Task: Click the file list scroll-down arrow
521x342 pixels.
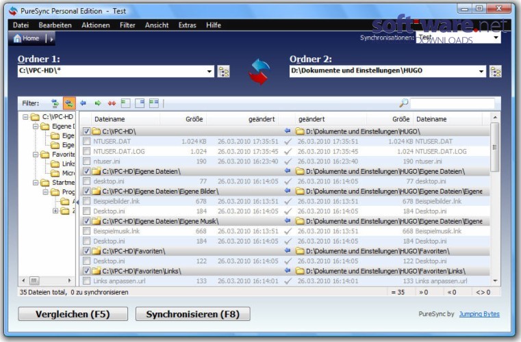Action: coord(495,281)
